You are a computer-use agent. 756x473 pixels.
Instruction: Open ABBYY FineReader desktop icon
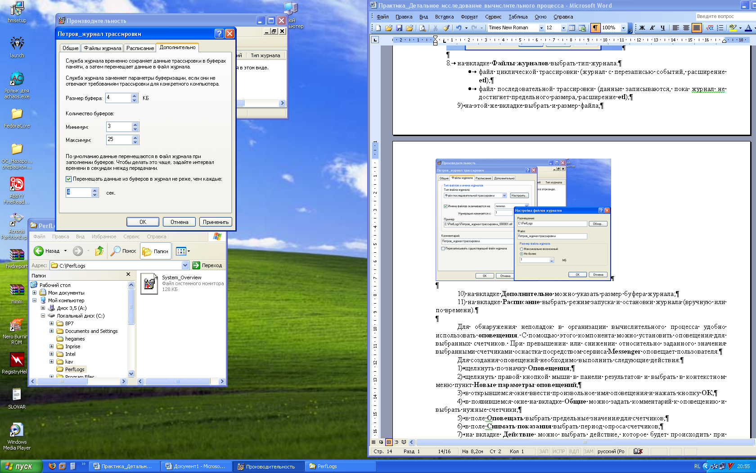(17, 191)
